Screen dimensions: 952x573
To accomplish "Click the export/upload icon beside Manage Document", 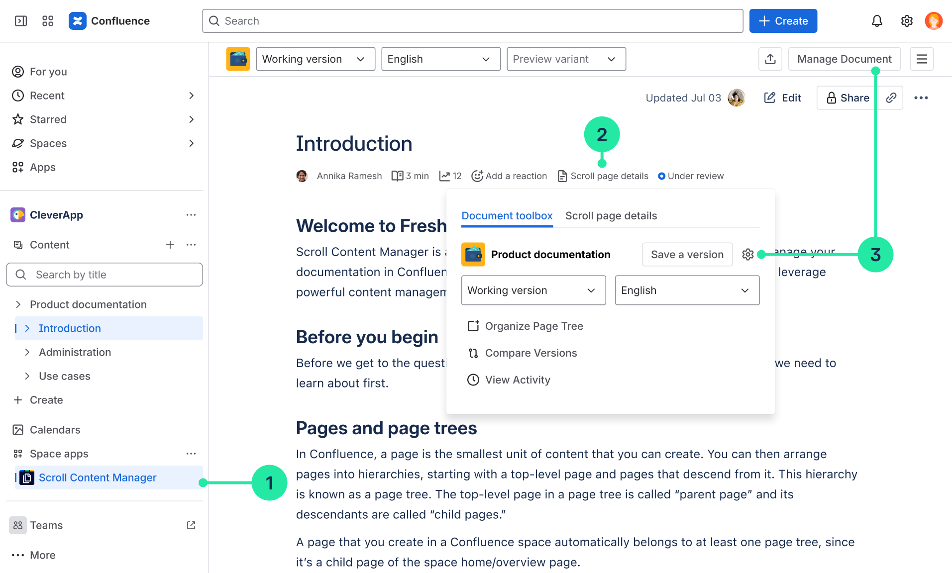I will click(770, 59).
